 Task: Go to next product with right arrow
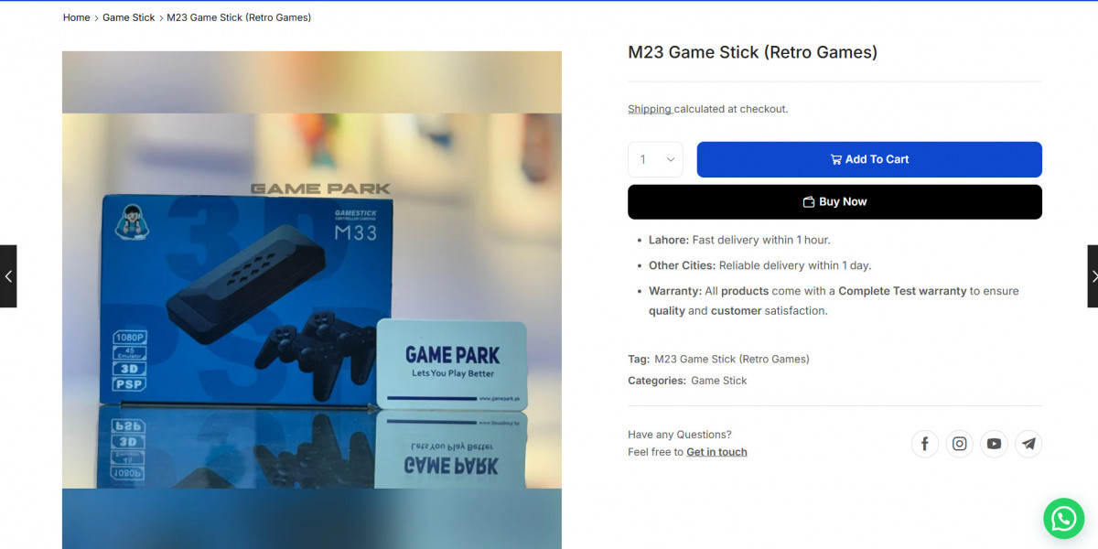coord(1093,276)
